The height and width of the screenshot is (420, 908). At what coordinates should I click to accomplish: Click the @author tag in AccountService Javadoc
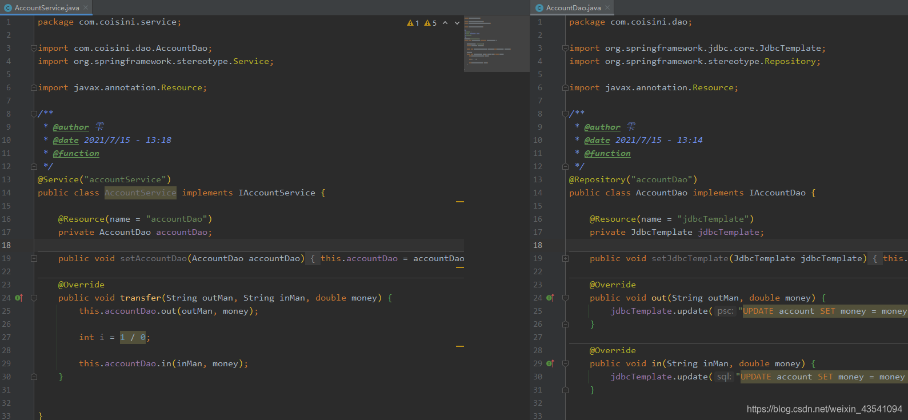pos(71,127)
